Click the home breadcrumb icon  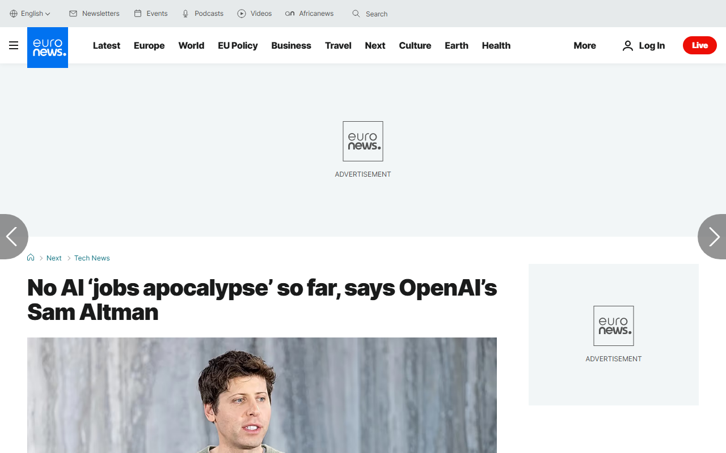tap(31, 258)
